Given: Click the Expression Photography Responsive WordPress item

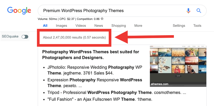Looking at the screenshot, I should click(x=95, y=83).
